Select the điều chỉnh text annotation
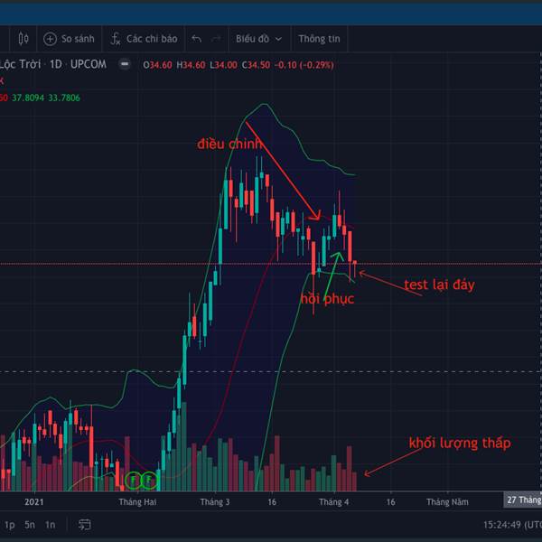Viewport: 542px width, 542px height. (x=229, y=144)
